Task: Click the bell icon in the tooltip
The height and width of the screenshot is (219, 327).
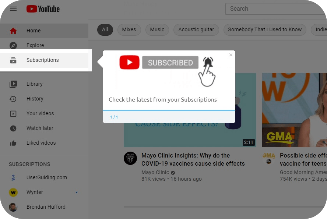Action: [x=208, y=62]
